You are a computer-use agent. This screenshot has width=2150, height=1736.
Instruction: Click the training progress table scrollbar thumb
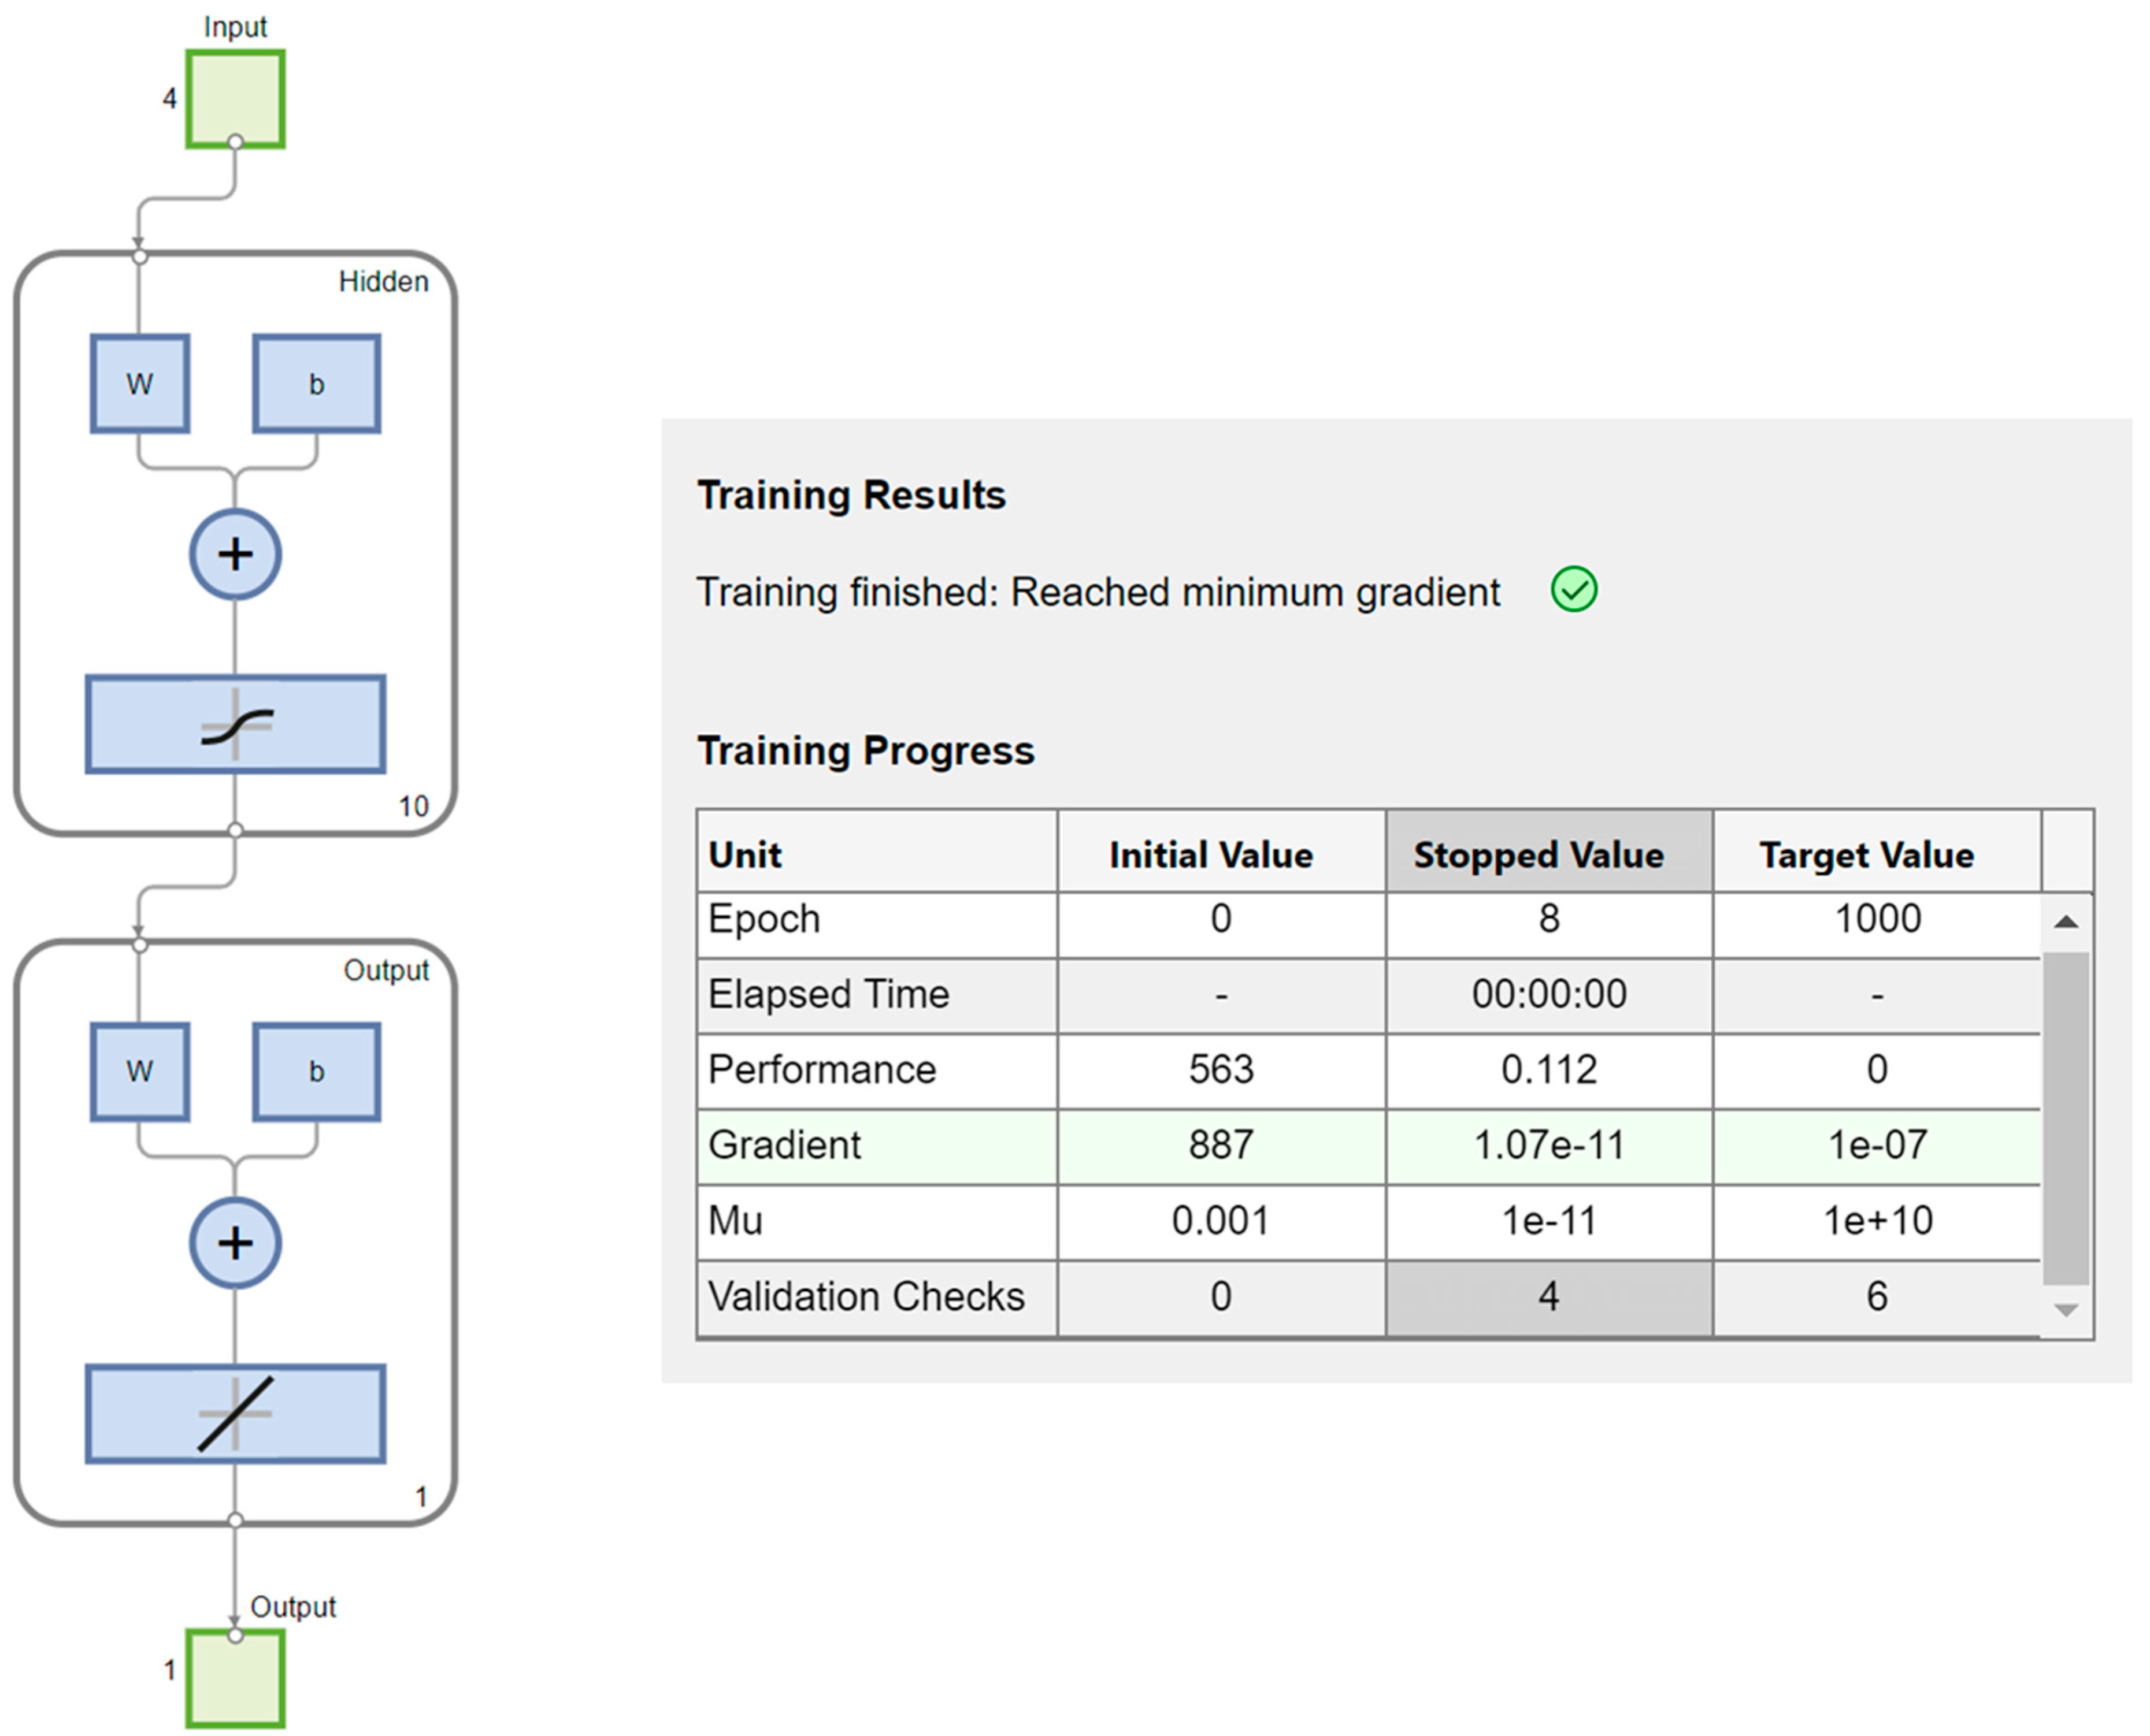pyautogui.click(x=2065, y=1117)
